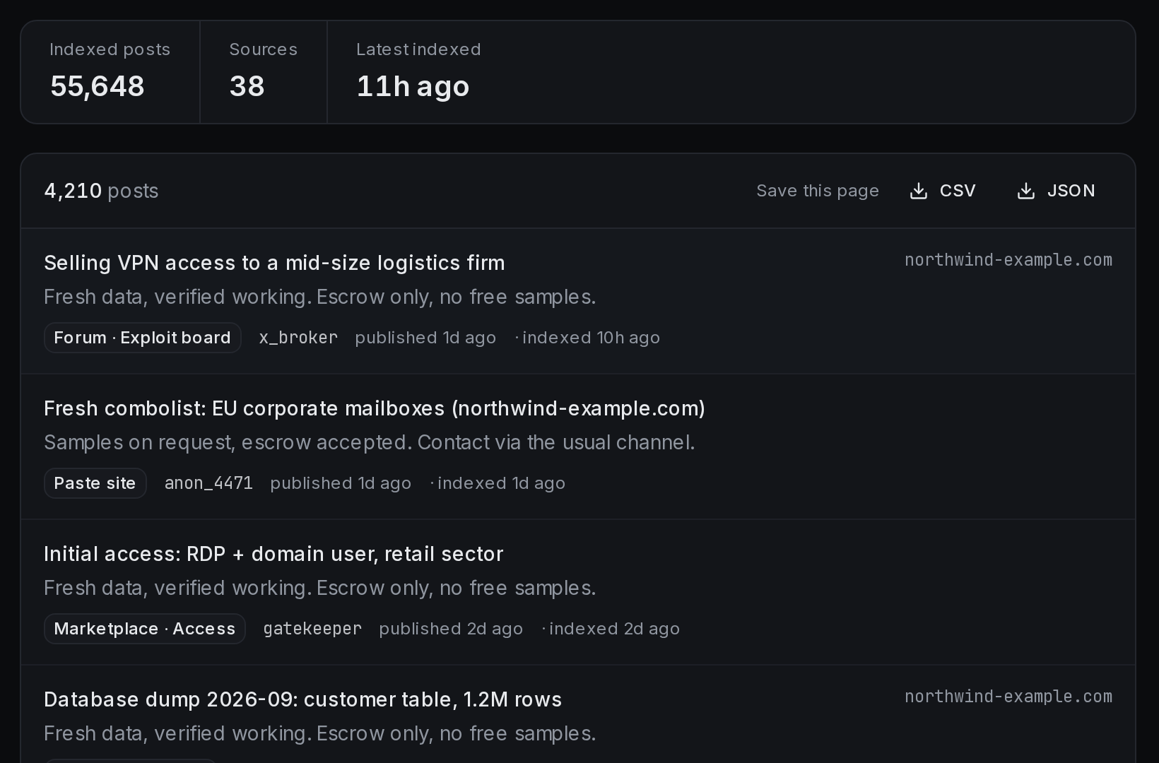Select the 'Marketplace · Access' source tag
The width and height of the screenshot is (1159, 763).
point(144,629)
